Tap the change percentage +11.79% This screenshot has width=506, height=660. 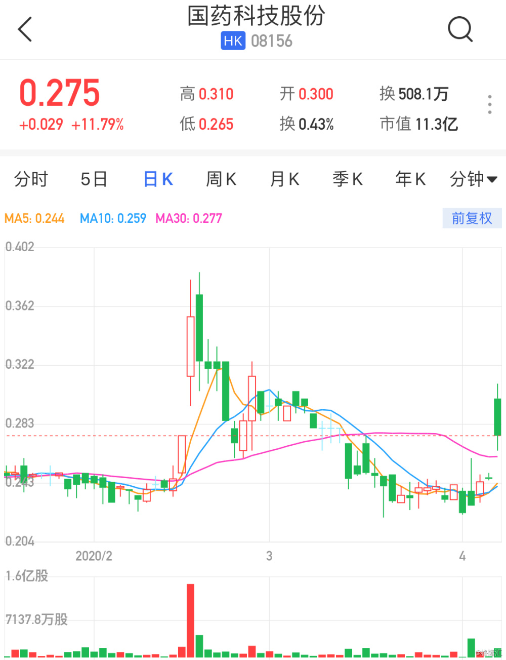[x=98, y=125]
